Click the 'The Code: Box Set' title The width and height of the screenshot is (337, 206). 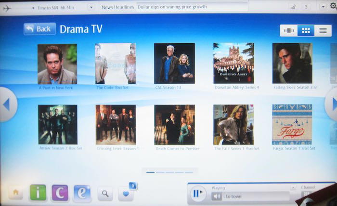[113, 88]
